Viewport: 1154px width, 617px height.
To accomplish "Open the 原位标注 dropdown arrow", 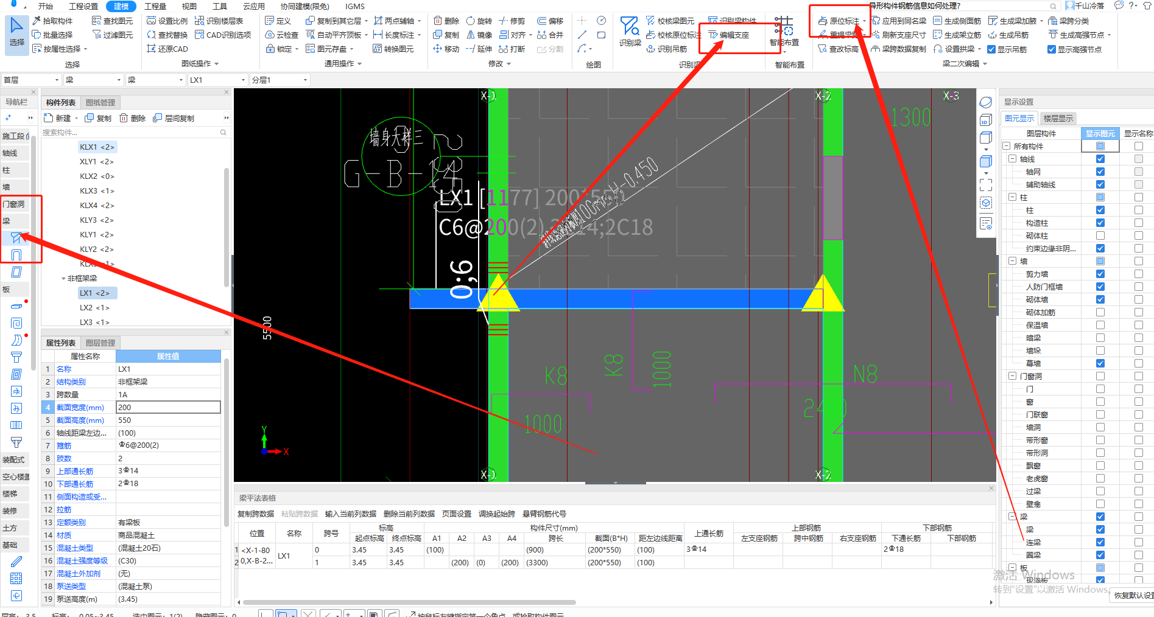I will coord(864,21).
